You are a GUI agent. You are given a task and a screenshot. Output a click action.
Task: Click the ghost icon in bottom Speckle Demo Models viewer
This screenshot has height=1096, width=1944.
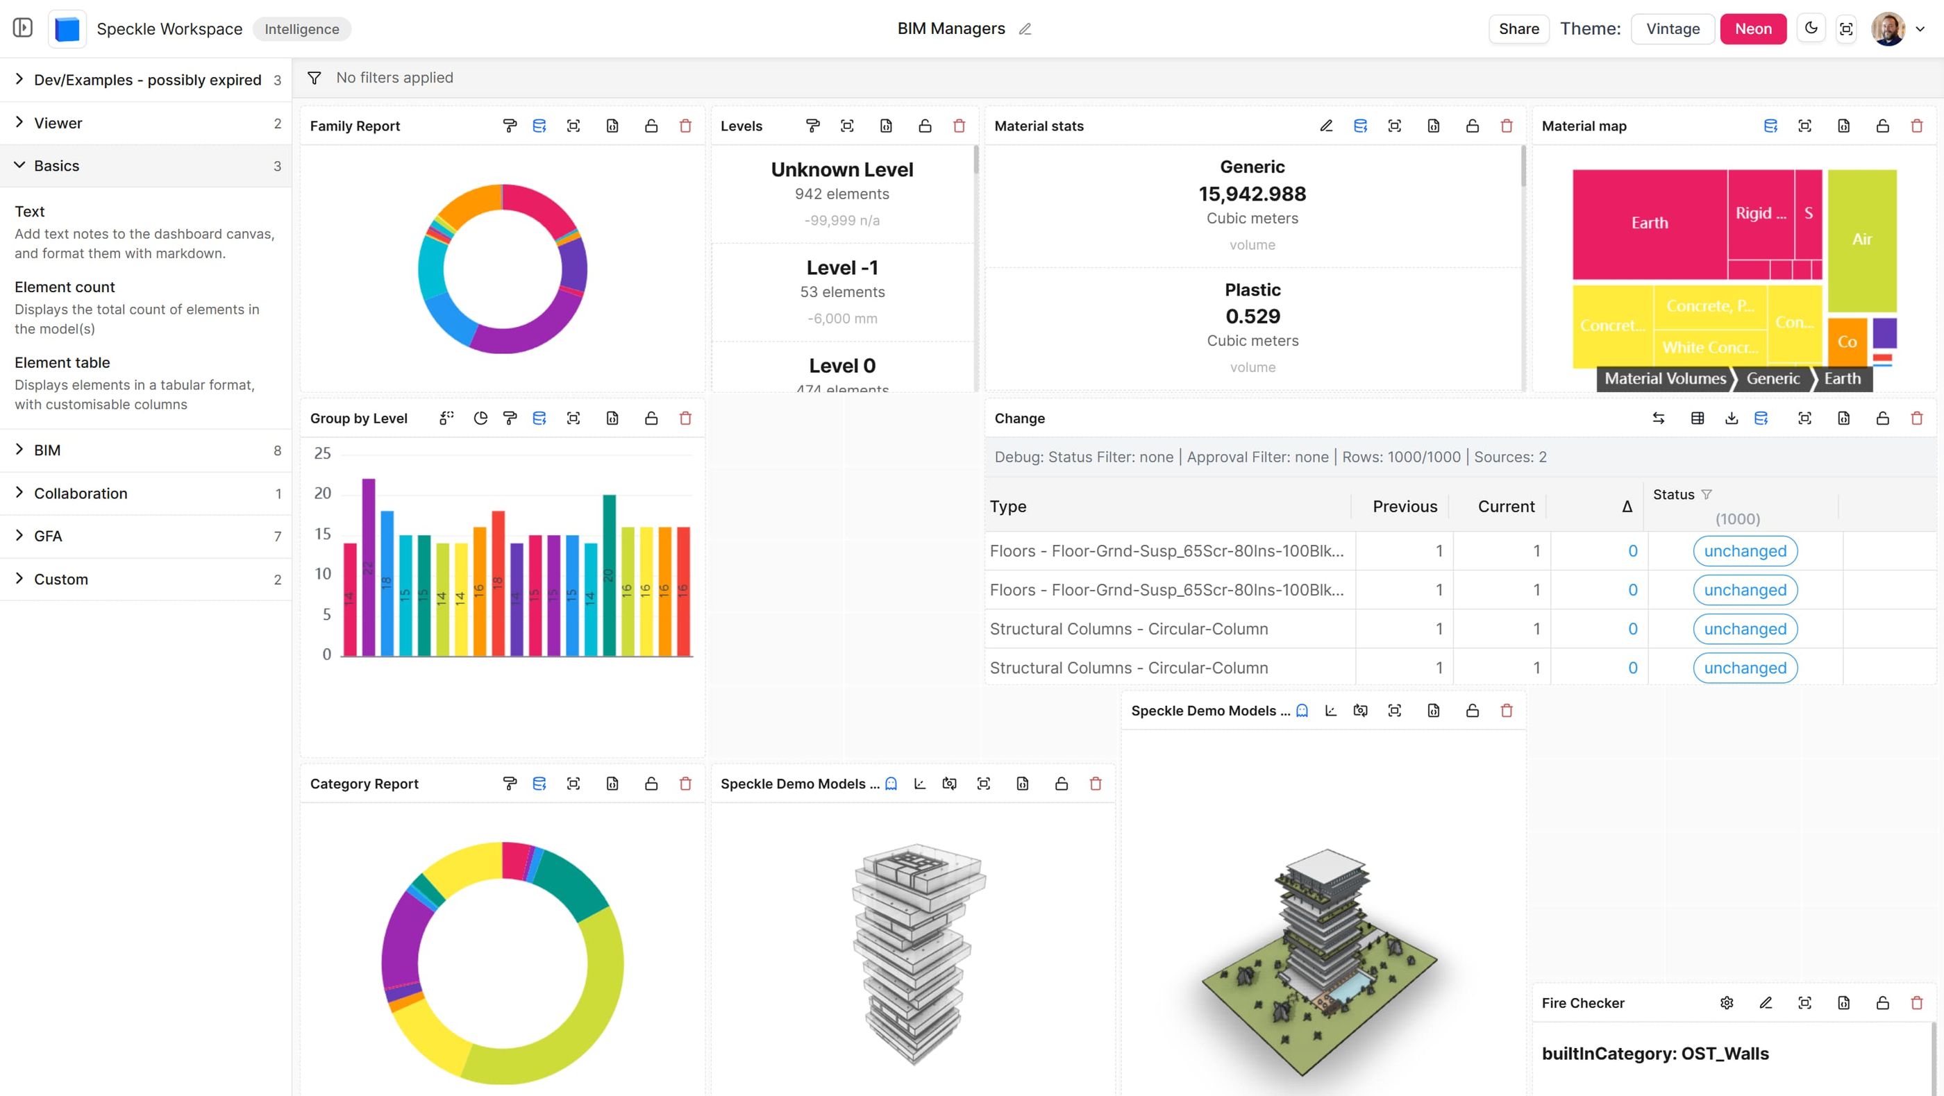click(x=891, y=784)
